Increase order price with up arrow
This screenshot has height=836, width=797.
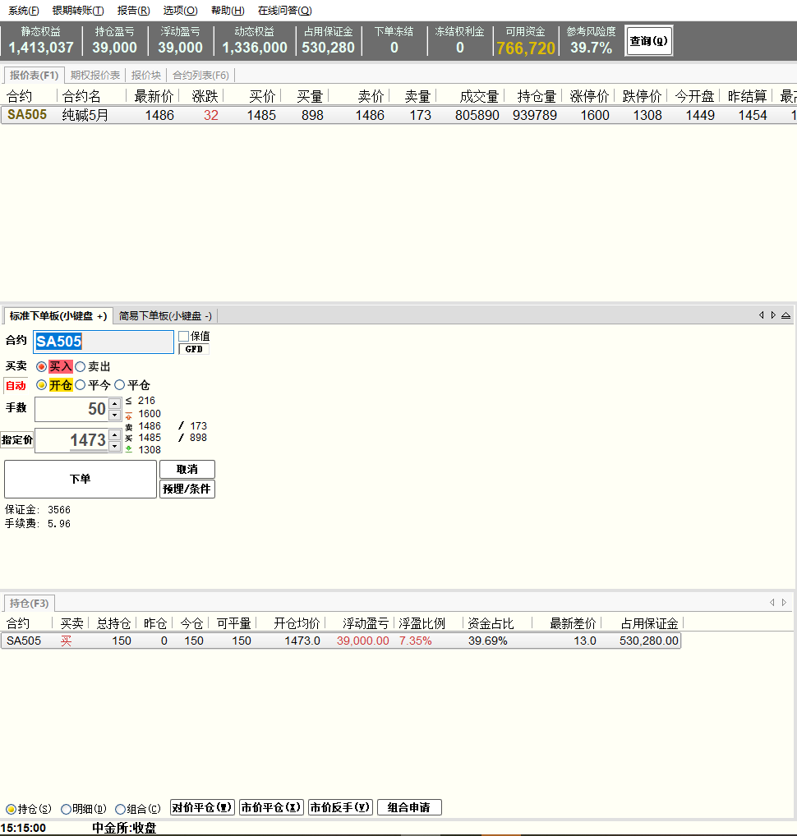115,435
